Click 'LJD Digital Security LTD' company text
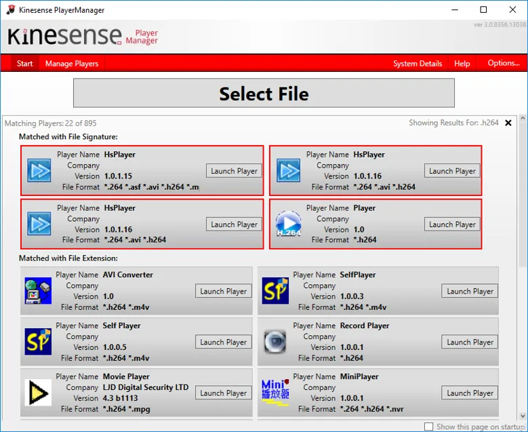 pyautogui.click(x=146, y=387)
